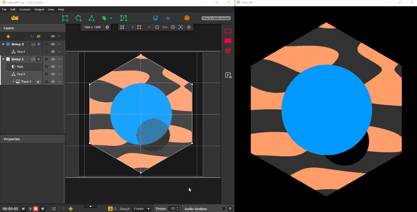Open the pen tool dropdown arrow
This screenshot has height=212, width=417.
click(111, 18)
